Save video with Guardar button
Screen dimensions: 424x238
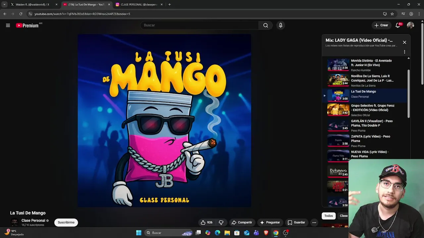tap(296, 222)
